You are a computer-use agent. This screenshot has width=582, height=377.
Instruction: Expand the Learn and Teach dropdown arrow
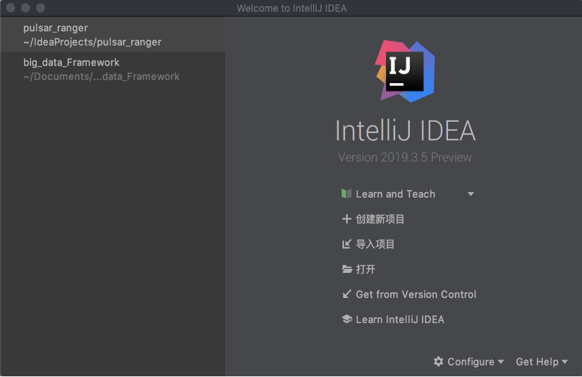(x=471, y=194)
